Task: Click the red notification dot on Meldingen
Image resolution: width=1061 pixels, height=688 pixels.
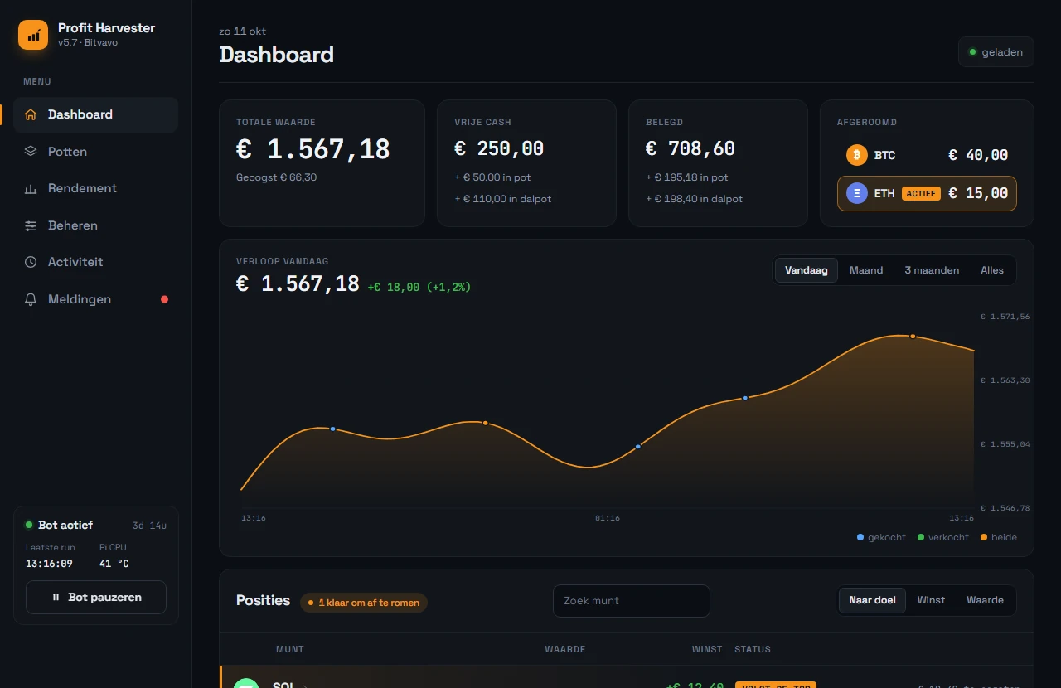Action: 164,299
